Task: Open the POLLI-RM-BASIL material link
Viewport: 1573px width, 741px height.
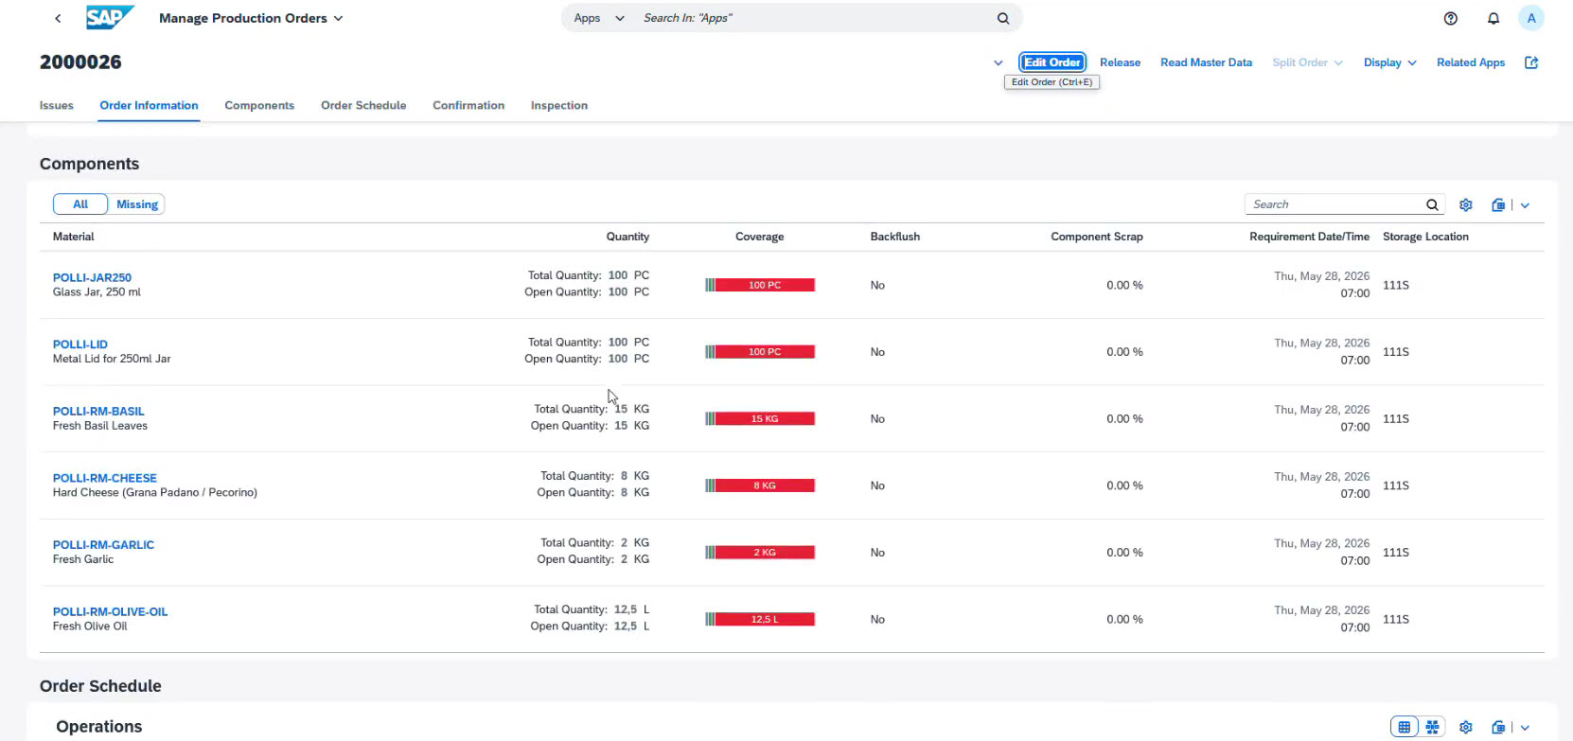Action: pos(98,412)
